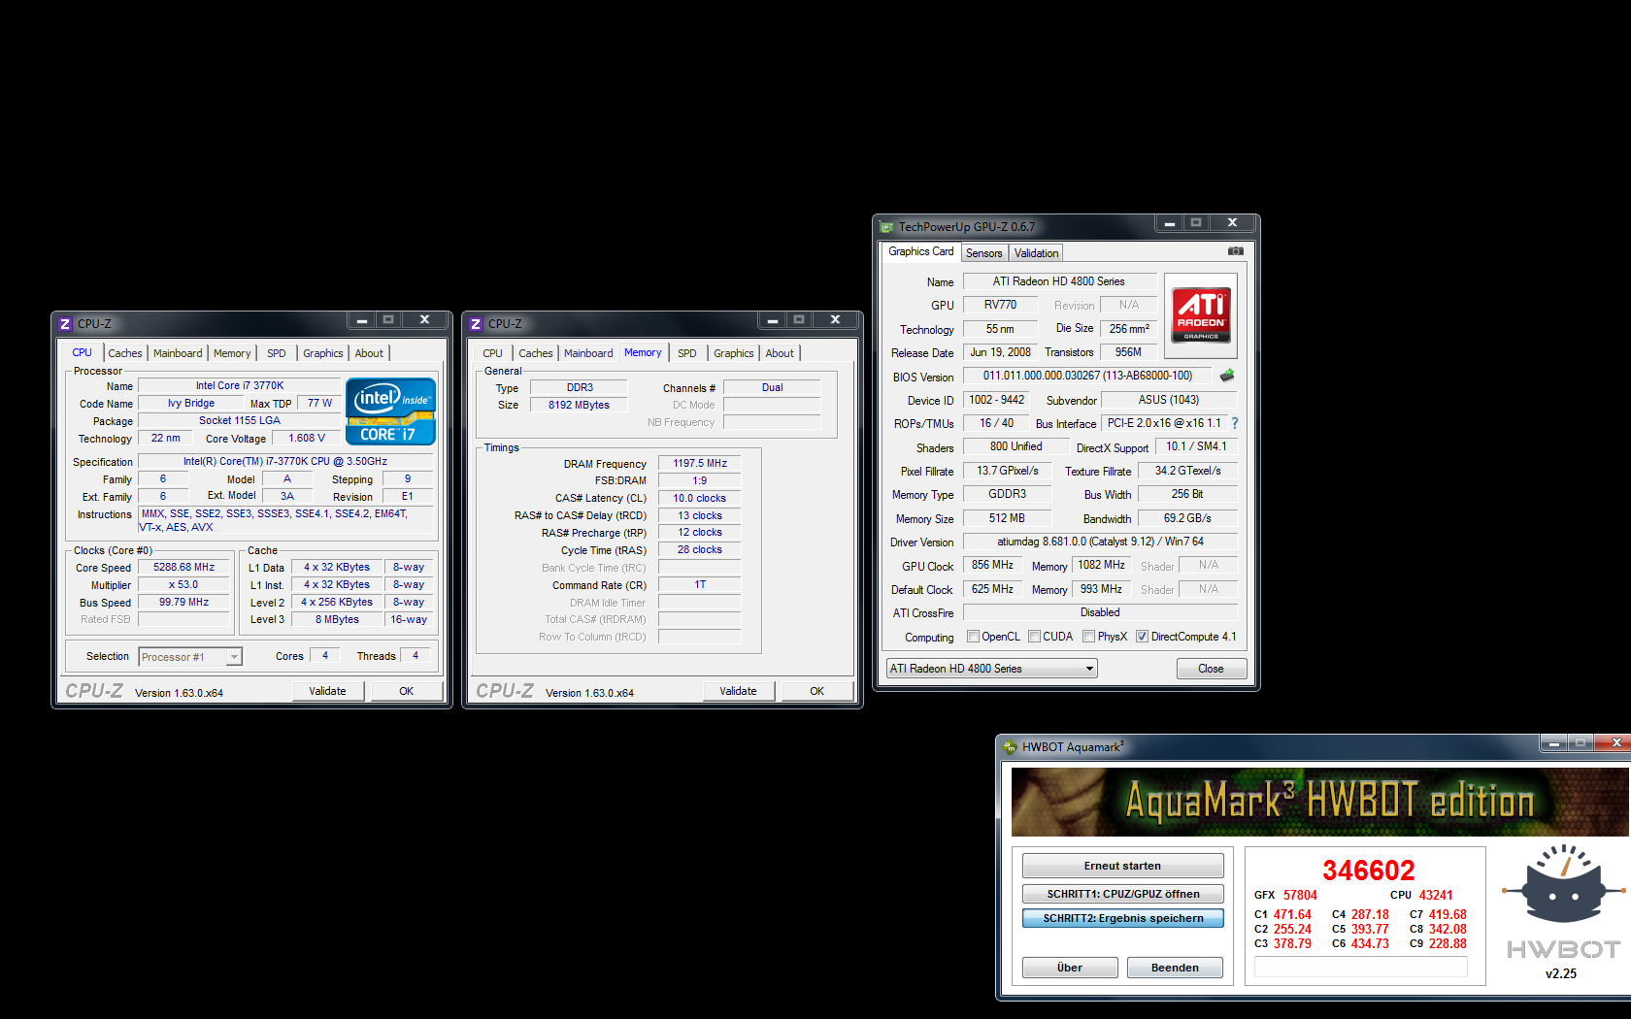Click Validate in left CPU-Z window

328,691
